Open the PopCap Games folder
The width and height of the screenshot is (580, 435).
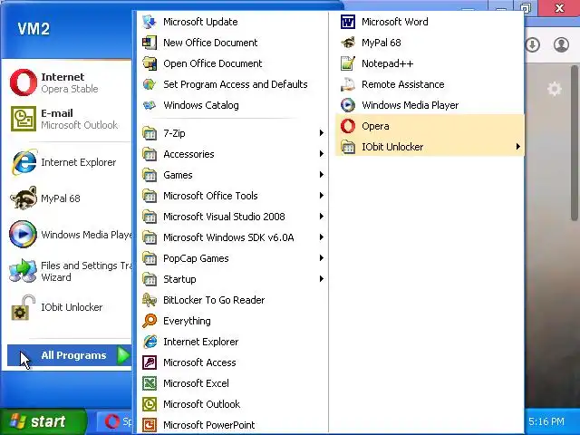232,258
